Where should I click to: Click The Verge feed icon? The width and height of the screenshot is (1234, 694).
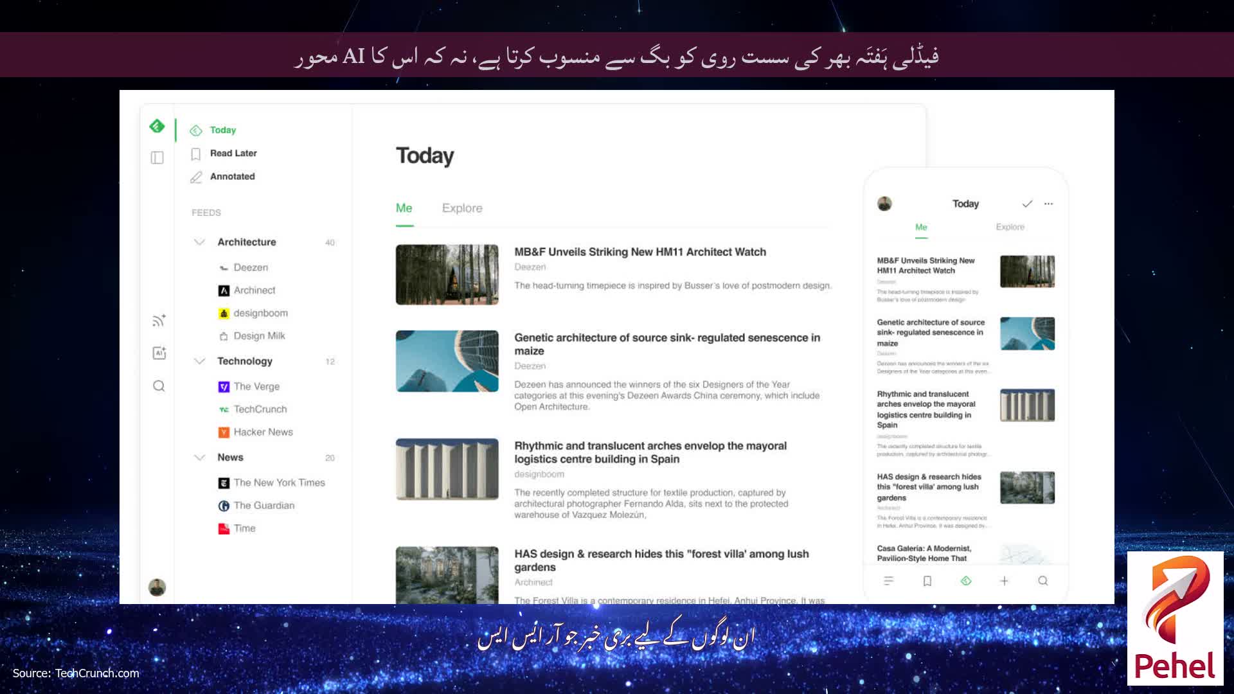(224, 387)
